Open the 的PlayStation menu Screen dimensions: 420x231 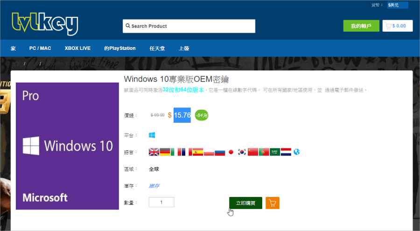point(120,48)
